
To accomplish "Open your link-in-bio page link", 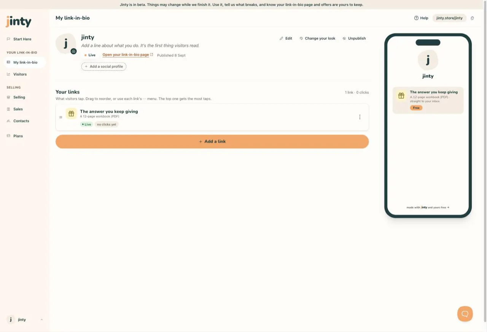I will (128, 55).
